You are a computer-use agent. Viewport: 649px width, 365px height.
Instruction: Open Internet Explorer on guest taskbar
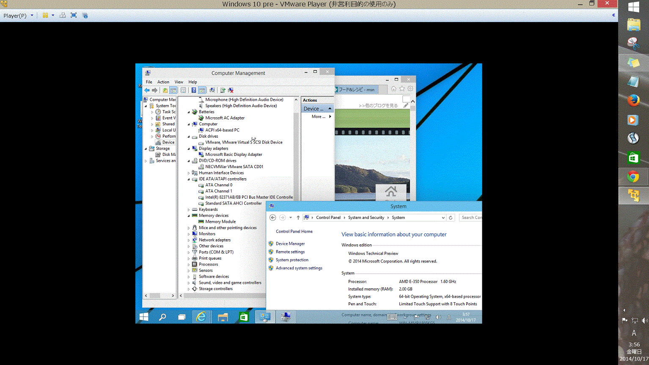(x=201, y=317)
